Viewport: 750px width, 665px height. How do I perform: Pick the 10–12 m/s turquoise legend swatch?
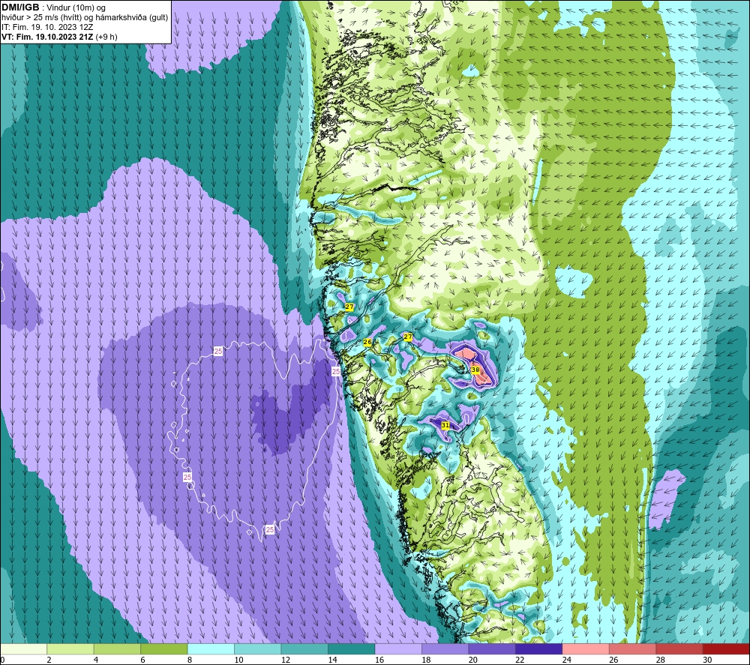pyautogui.click(x=258, y=649)
